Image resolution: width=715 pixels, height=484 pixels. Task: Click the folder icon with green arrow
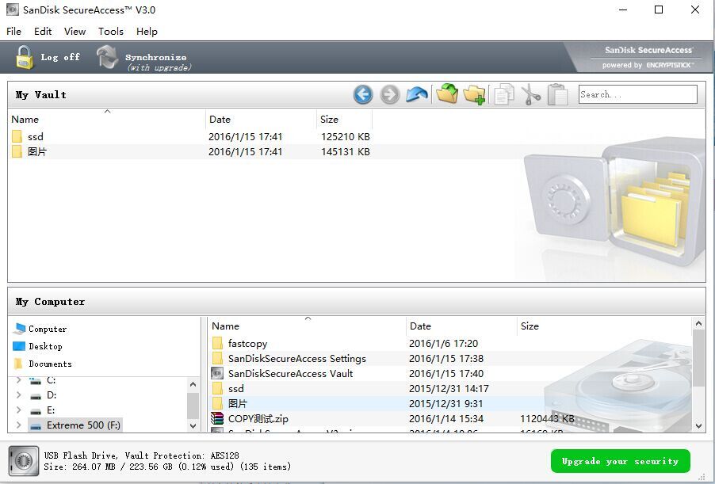[x=447, y=95]
